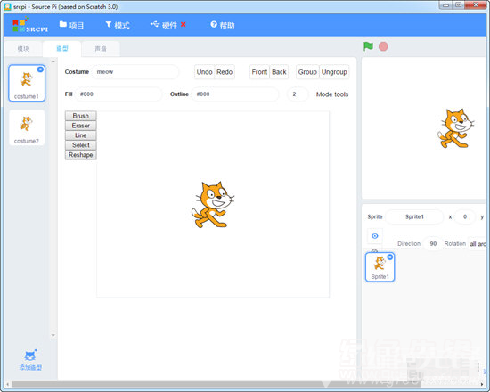
Task: Open the Rotation style dropdown
Action: tap(478, 244)
